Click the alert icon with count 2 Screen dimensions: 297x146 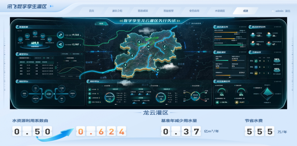click(x=89, y=98)
